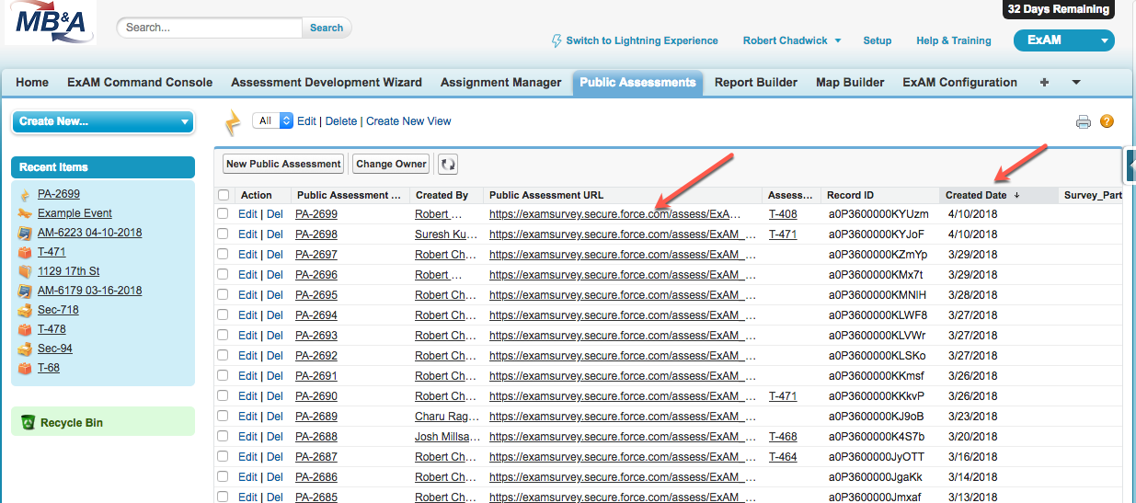The height and width of the screenshot is (503, 1136).
Task: Refresh the list with refresh icon
Action: [x=448, y=165]
